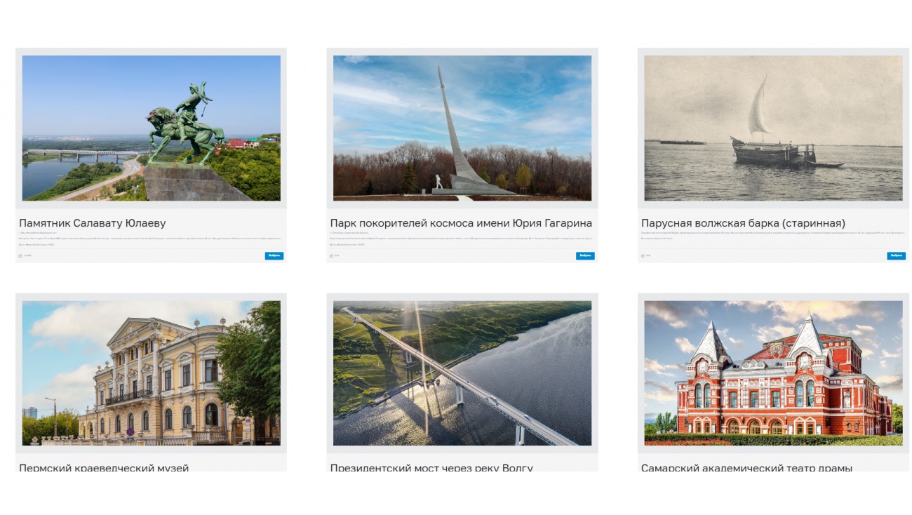This screenshot has height=515, width=912.
Task: Open the vintage Volga sailing barge photo
Action: [x=773, y=128]
